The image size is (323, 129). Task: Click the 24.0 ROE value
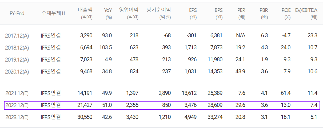pyautogui.click(x=286, y=47)
